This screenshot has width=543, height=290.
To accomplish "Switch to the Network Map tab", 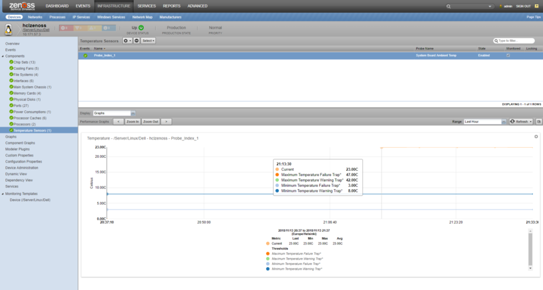I will [142, 17].
